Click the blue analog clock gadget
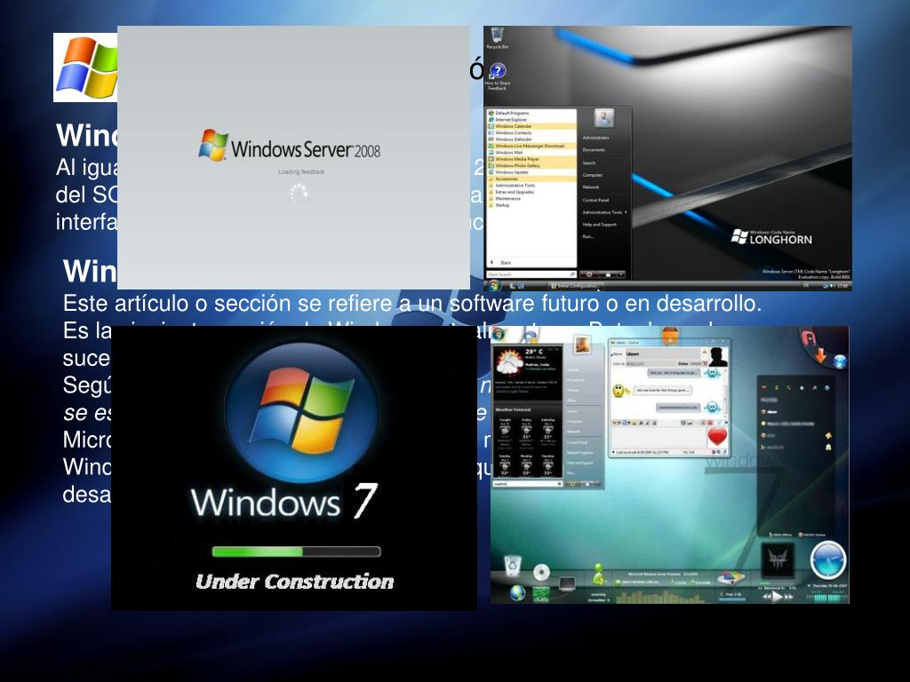Viewport: 910px width, 682px height. [x=828, y=560]
